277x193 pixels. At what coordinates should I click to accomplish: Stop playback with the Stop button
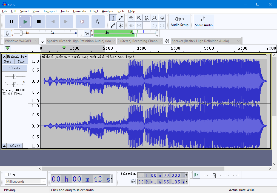pos(39,22)
